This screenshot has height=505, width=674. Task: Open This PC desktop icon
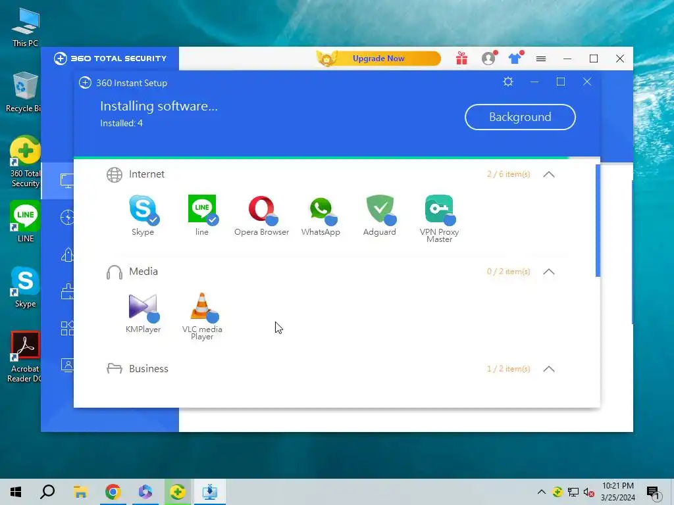[x=26, y=28]
